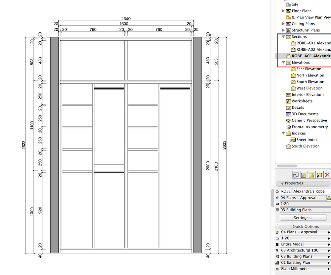Screen dimensions: 331x275
Task: Click the Settings... button
Action: click(303, 217)
